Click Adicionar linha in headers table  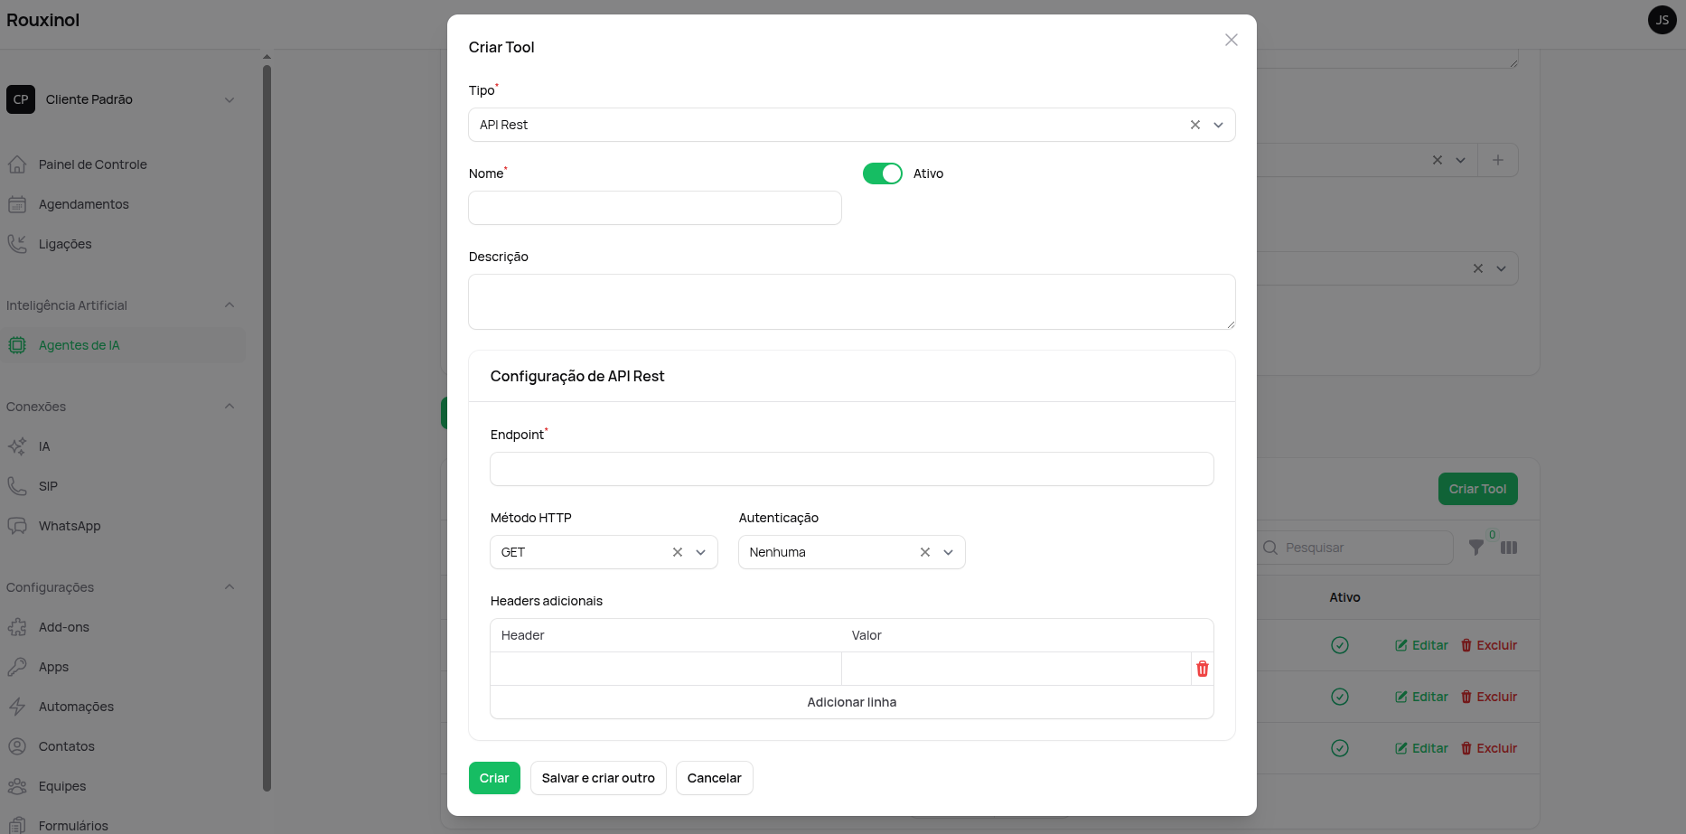(852, 702)
